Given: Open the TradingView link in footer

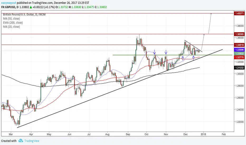Looking at the screenshot, I should click(32, 141).
